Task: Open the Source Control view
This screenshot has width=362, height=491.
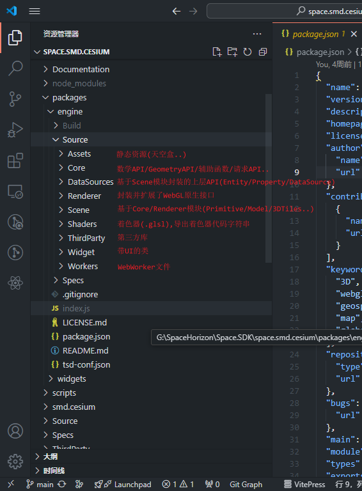Action: [x=15, y=99]
